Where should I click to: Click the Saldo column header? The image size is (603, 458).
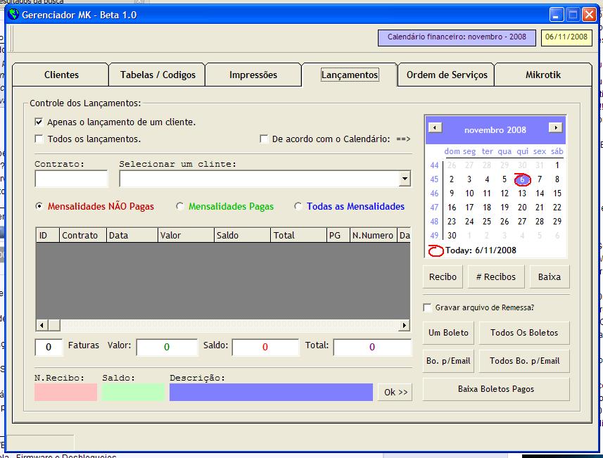coord(242,235)
